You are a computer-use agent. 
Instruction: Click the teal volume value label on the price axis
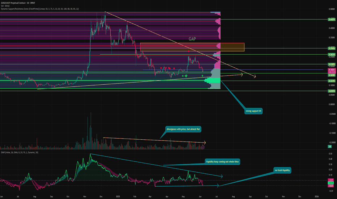click(x=330, y=146)
